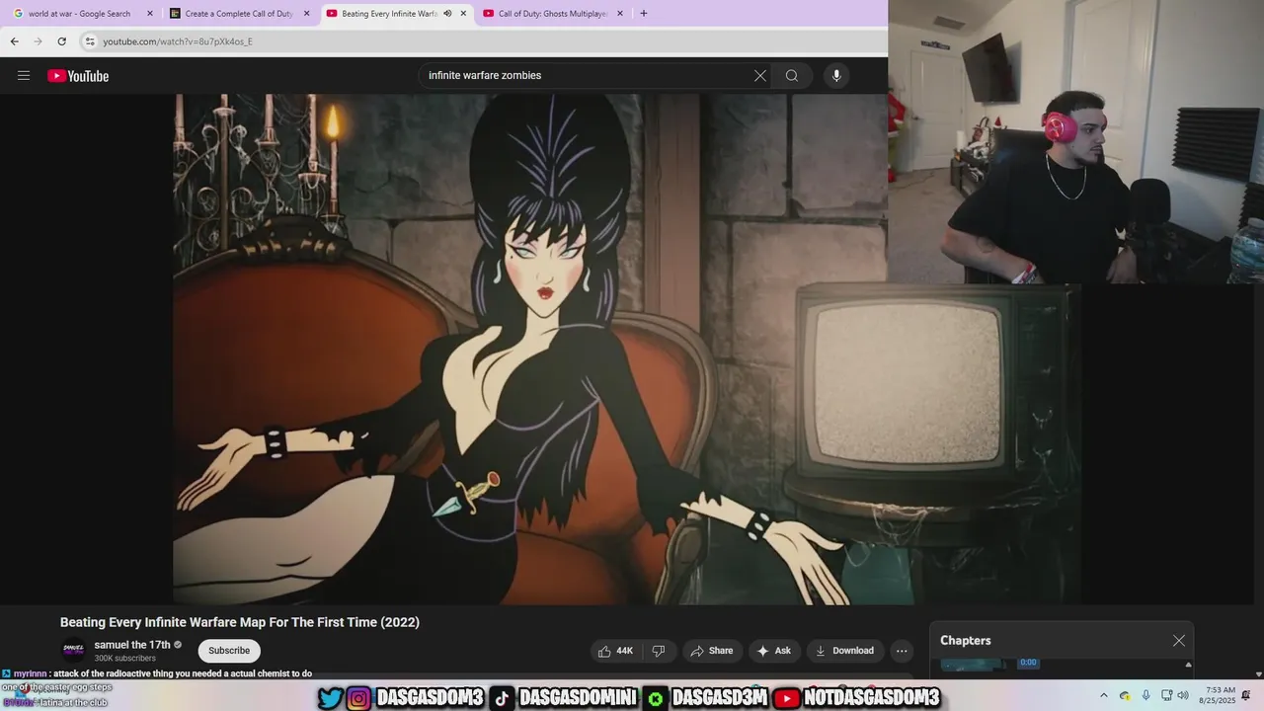Viewport: 1264px width, 711px height.
Task: Subscribe to samuel the 17th
Action: pos(229,651)
